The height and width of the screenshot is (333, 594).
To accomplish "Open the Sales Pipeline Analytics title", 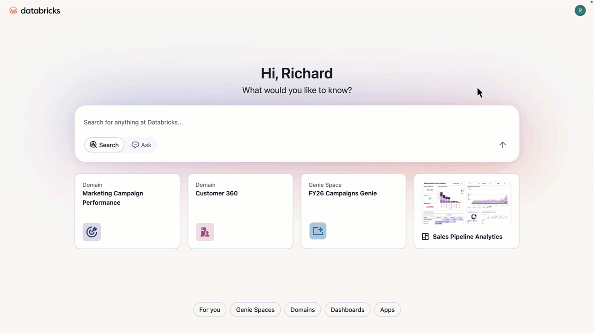I will pos(468,237).
